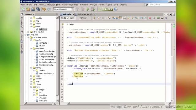
Task: Click the New File toolbar icon
Action: click(x=23, y=9)
